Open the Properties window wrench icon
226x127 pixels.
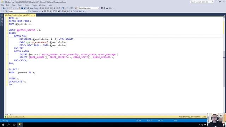105,8
